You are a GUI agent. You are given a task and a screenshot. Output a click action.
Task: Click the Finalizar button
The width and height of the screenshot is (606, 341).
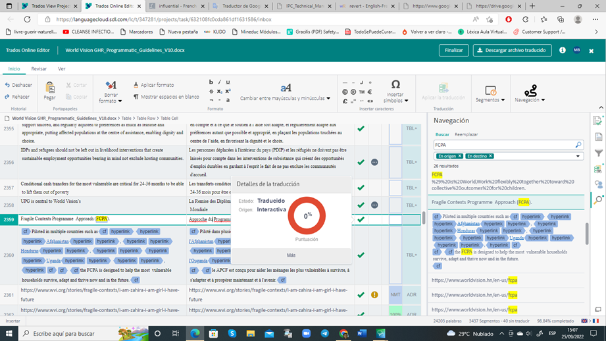click(454, 50)
